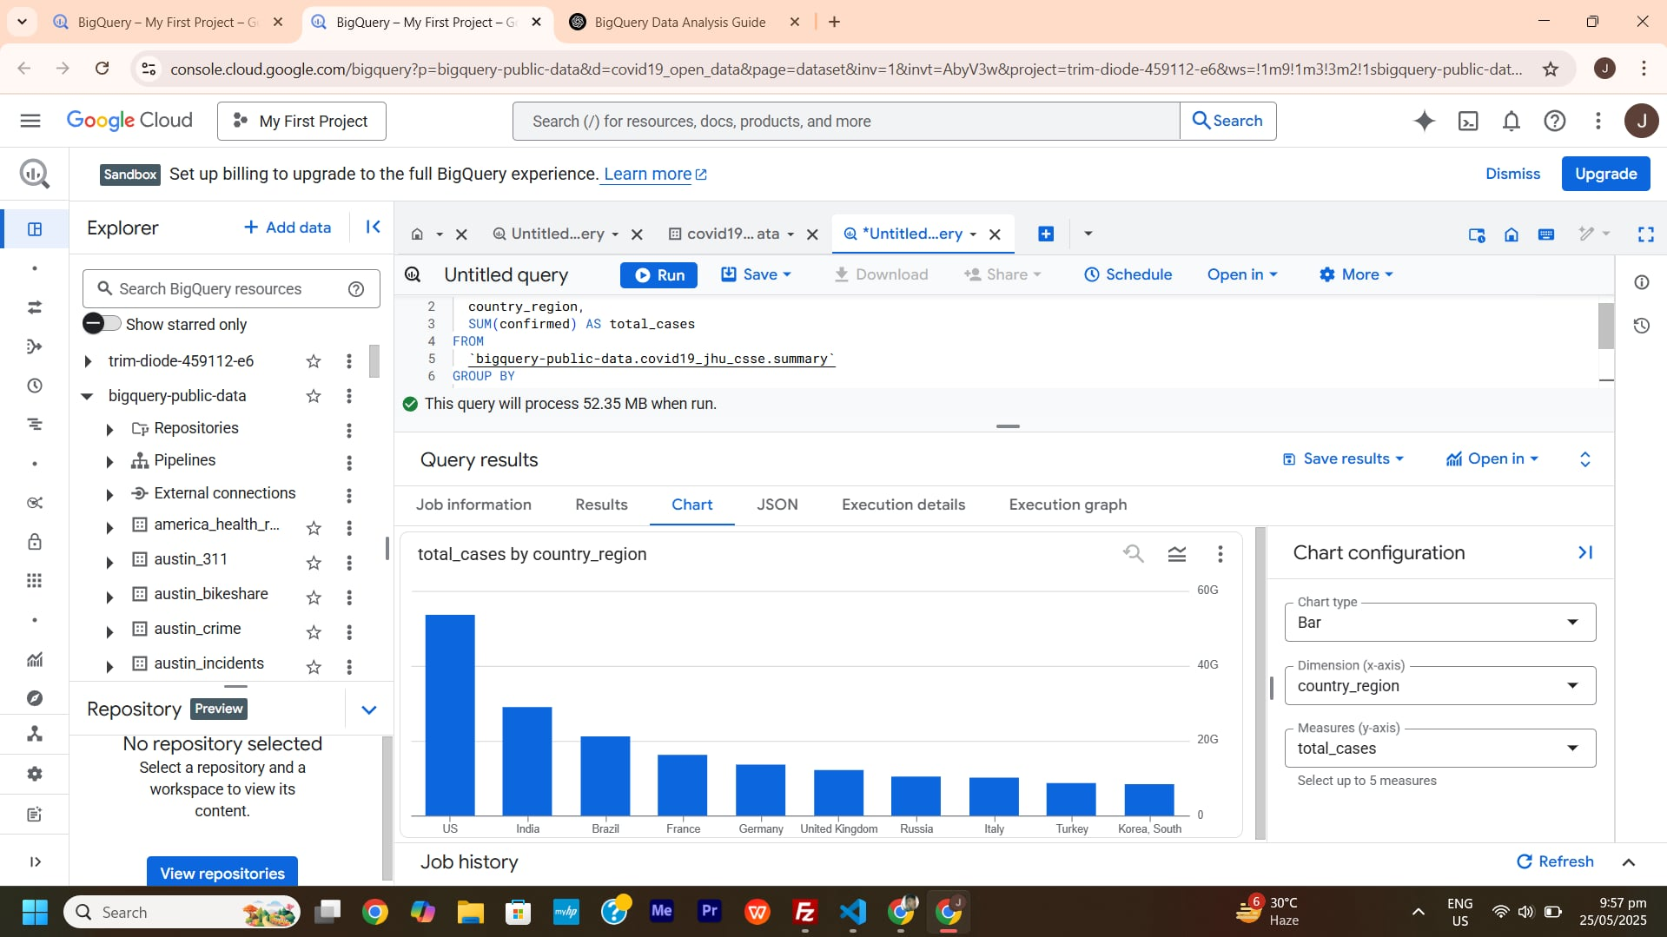
Task: Click the BigQuery logo icon in sidebar
Action: (35, 175)
